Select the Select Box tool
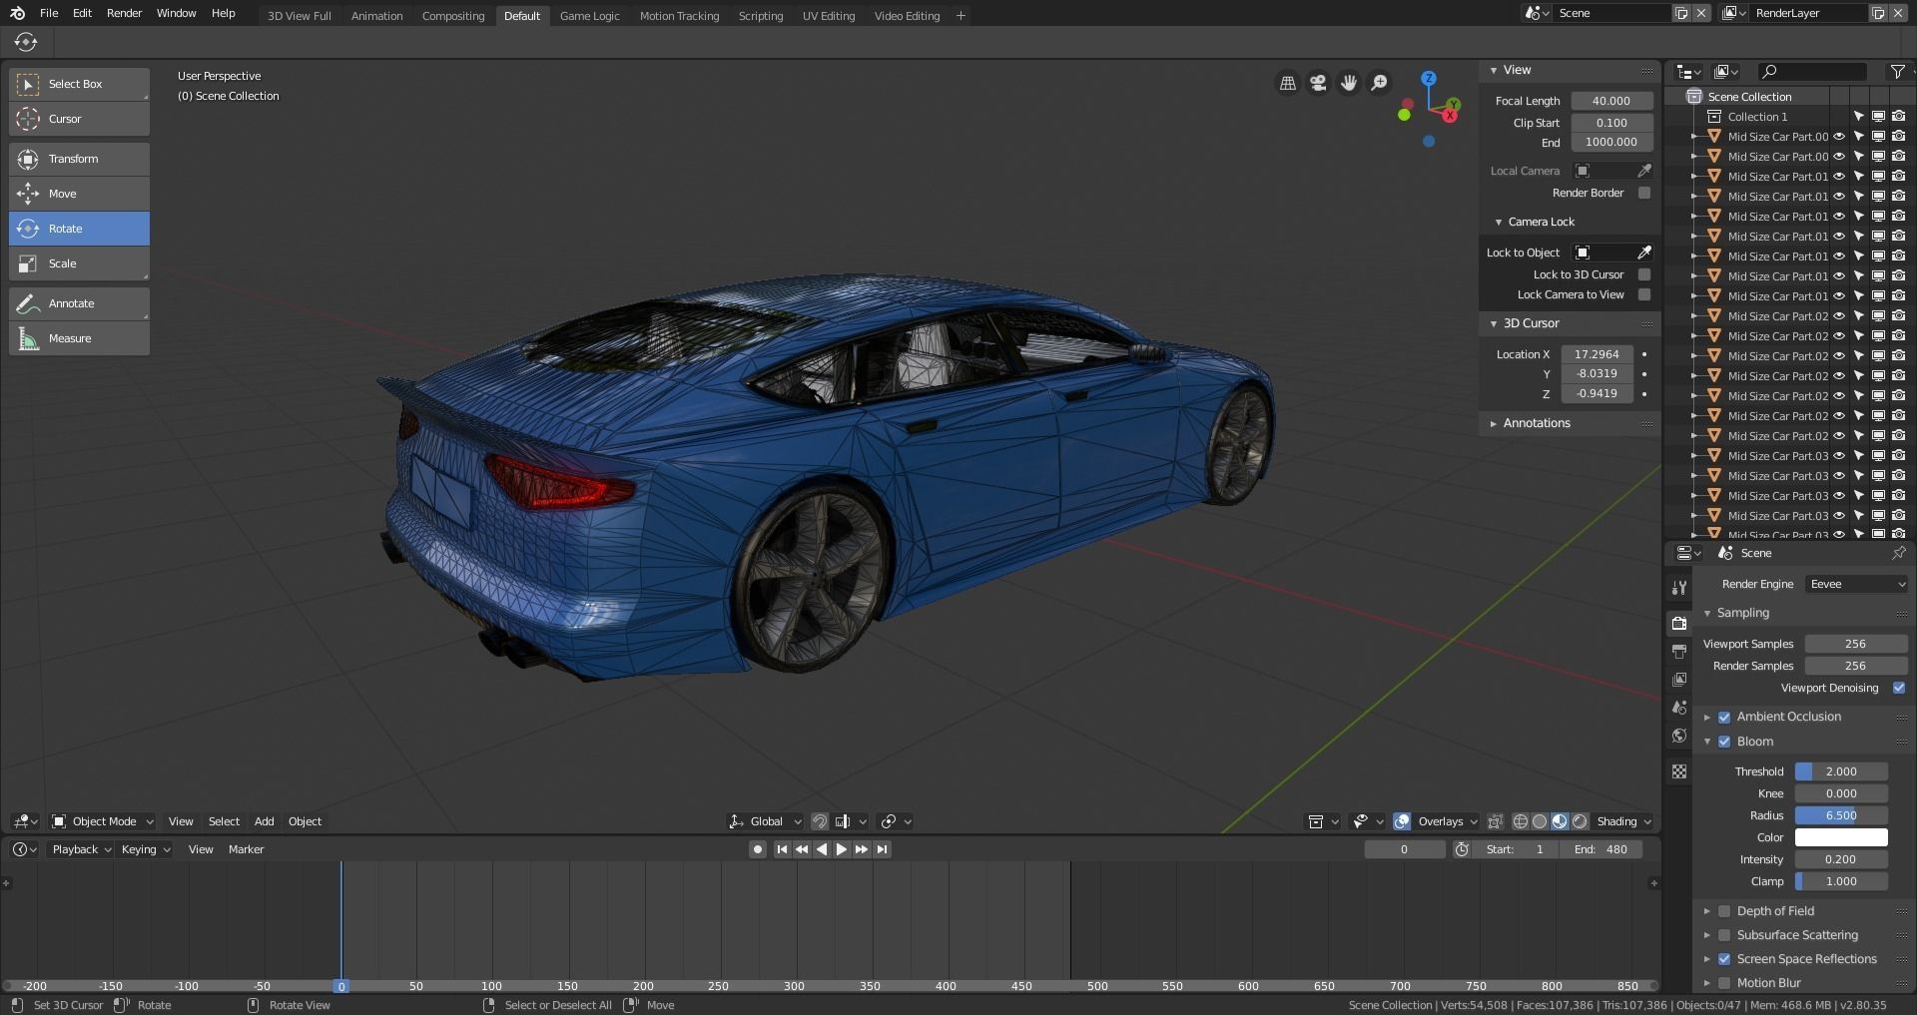This screenshot has height=1015, width=1917. pos(79,84)
